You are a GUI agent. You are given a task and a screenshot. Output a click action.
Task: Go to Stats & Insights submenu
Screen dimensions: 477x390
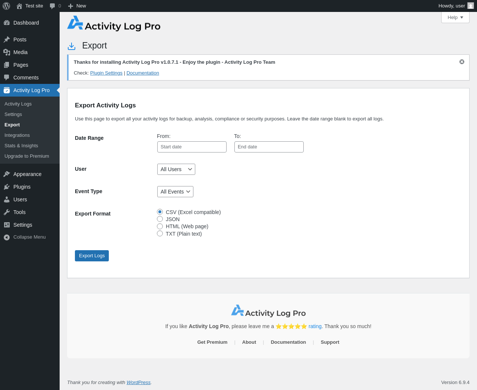pos(21,146)
